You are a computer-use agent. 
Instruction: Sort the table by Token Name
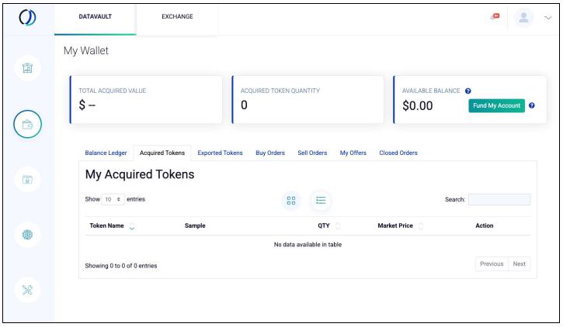pyautogui.click(x=130, y=226)
